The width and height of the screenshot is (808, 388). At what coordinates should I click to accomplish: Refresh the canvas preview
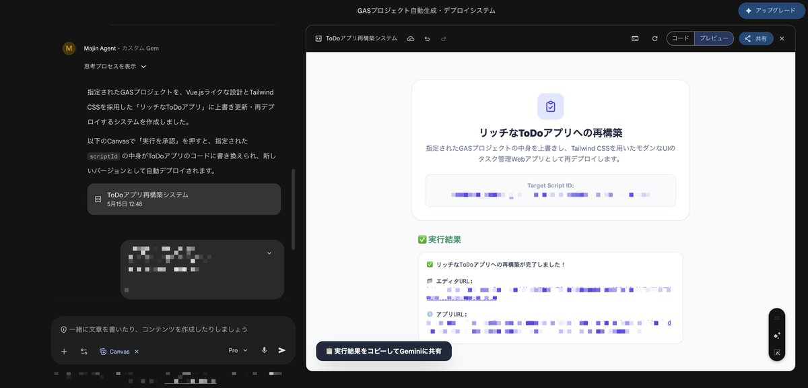click(x=654, y=38)
